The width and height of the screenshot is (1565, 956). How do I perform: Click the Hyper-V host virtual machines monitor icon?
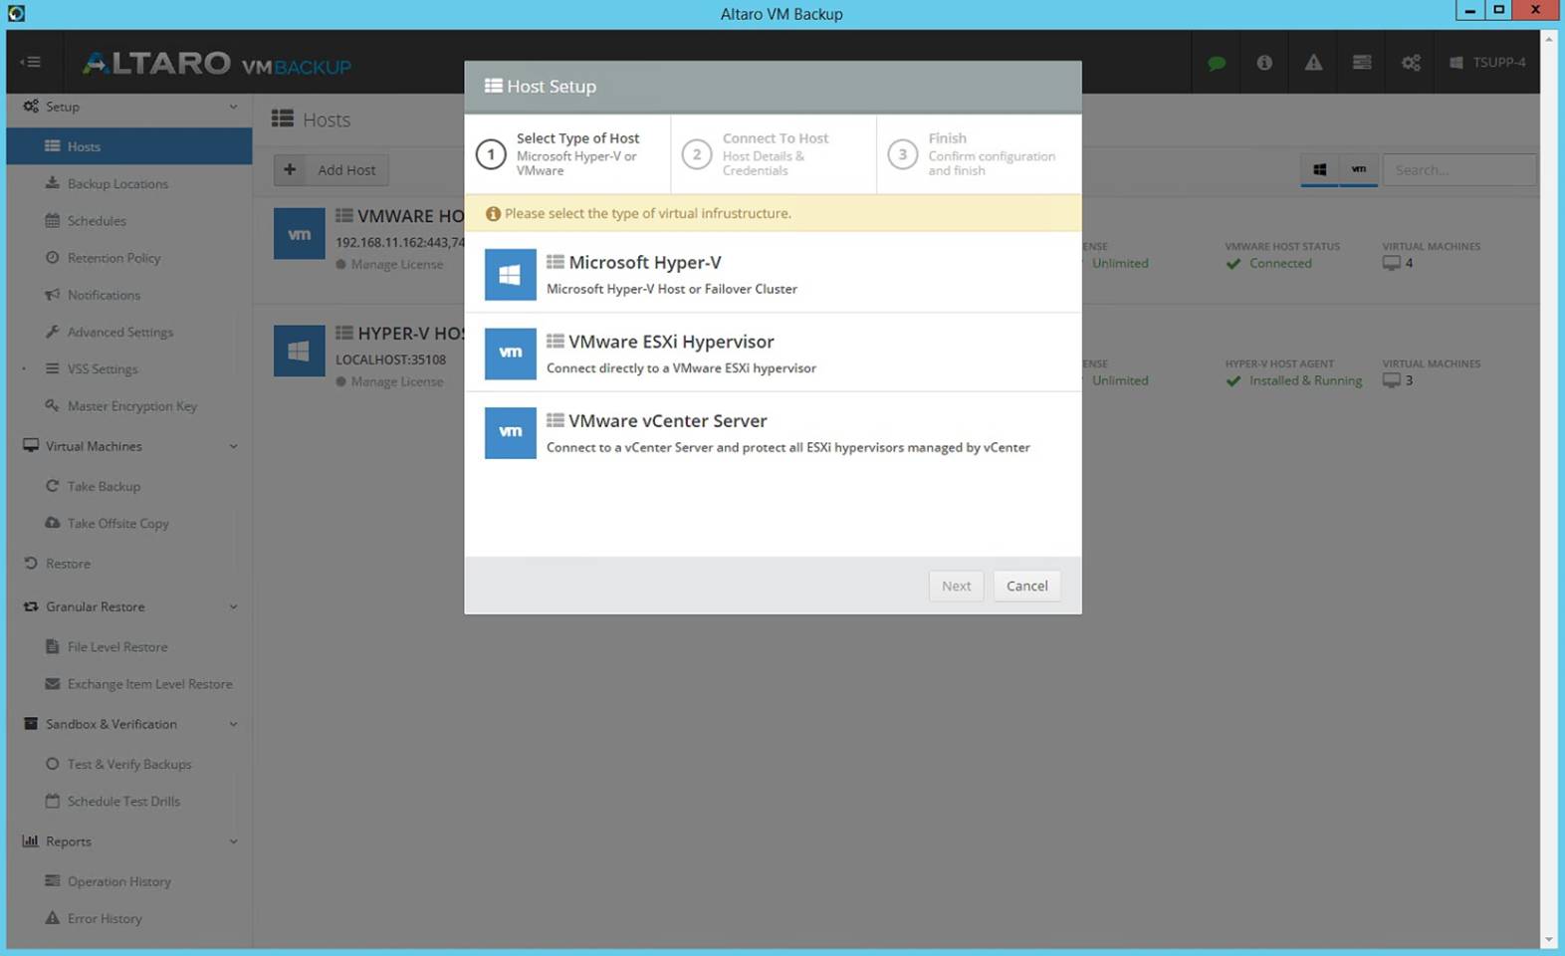pos(1391,380)
